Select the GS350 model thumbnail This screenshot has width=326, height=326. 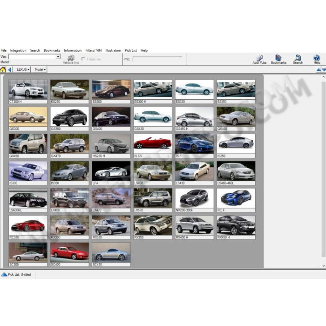[x=69, y=119]
